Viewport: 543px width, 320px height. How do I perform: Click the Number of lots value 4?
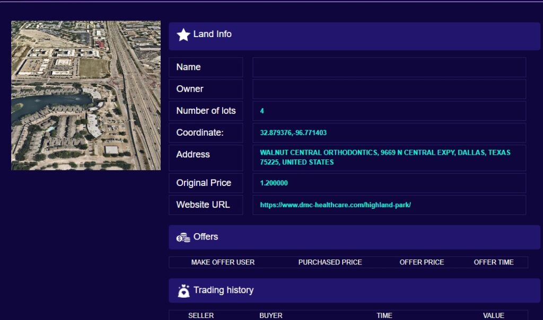262,111
